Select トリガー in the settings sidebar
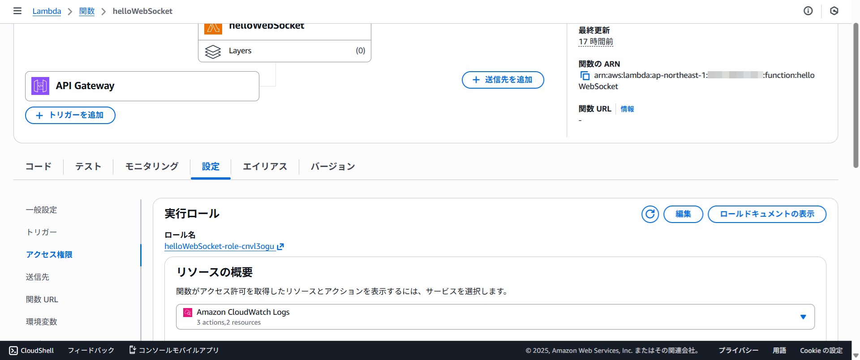Viewport: 860px width, 360px height. click(42, 232)
